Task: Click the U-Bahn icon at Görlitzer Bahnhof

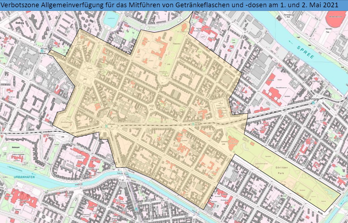Action: pos(193,124)
